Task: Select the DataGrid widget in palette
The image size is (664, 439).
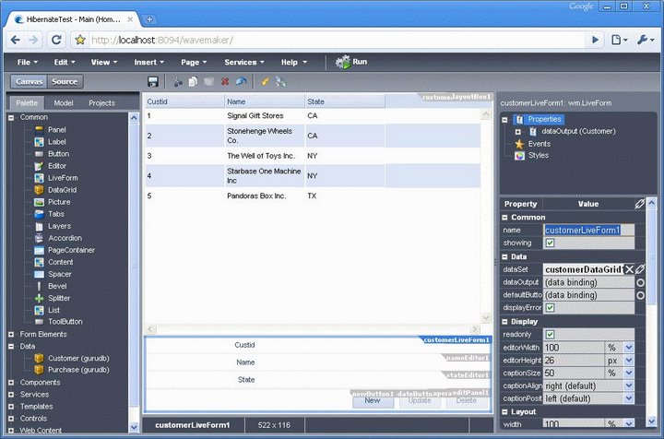Action: coord(64,190)
